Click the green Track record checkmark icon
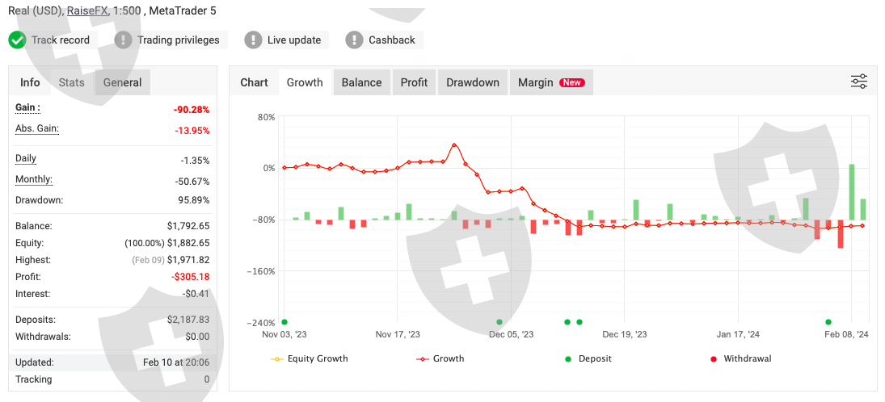 tap(18, 40)
